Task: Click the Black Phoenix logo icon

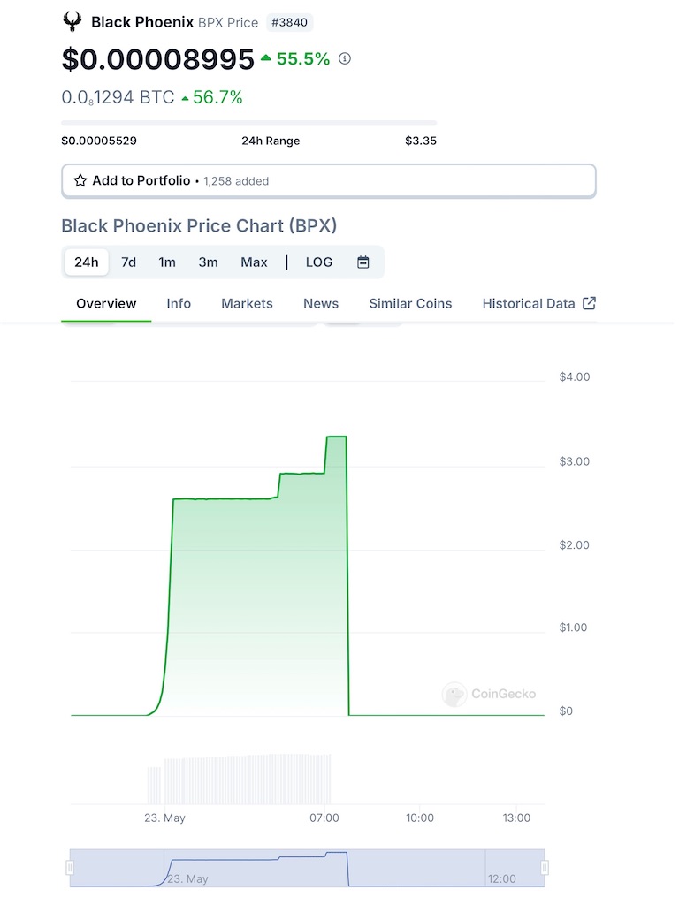Action: click(72, 22)
